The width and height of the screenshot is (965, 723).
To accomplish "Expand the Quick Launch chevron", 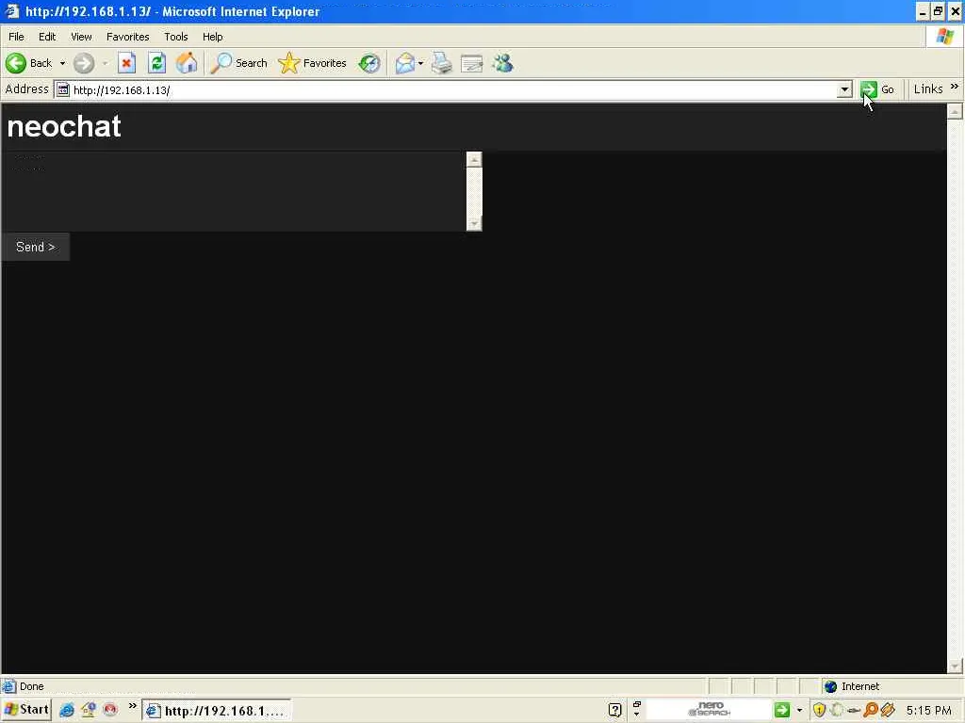I will pos(132,706).
